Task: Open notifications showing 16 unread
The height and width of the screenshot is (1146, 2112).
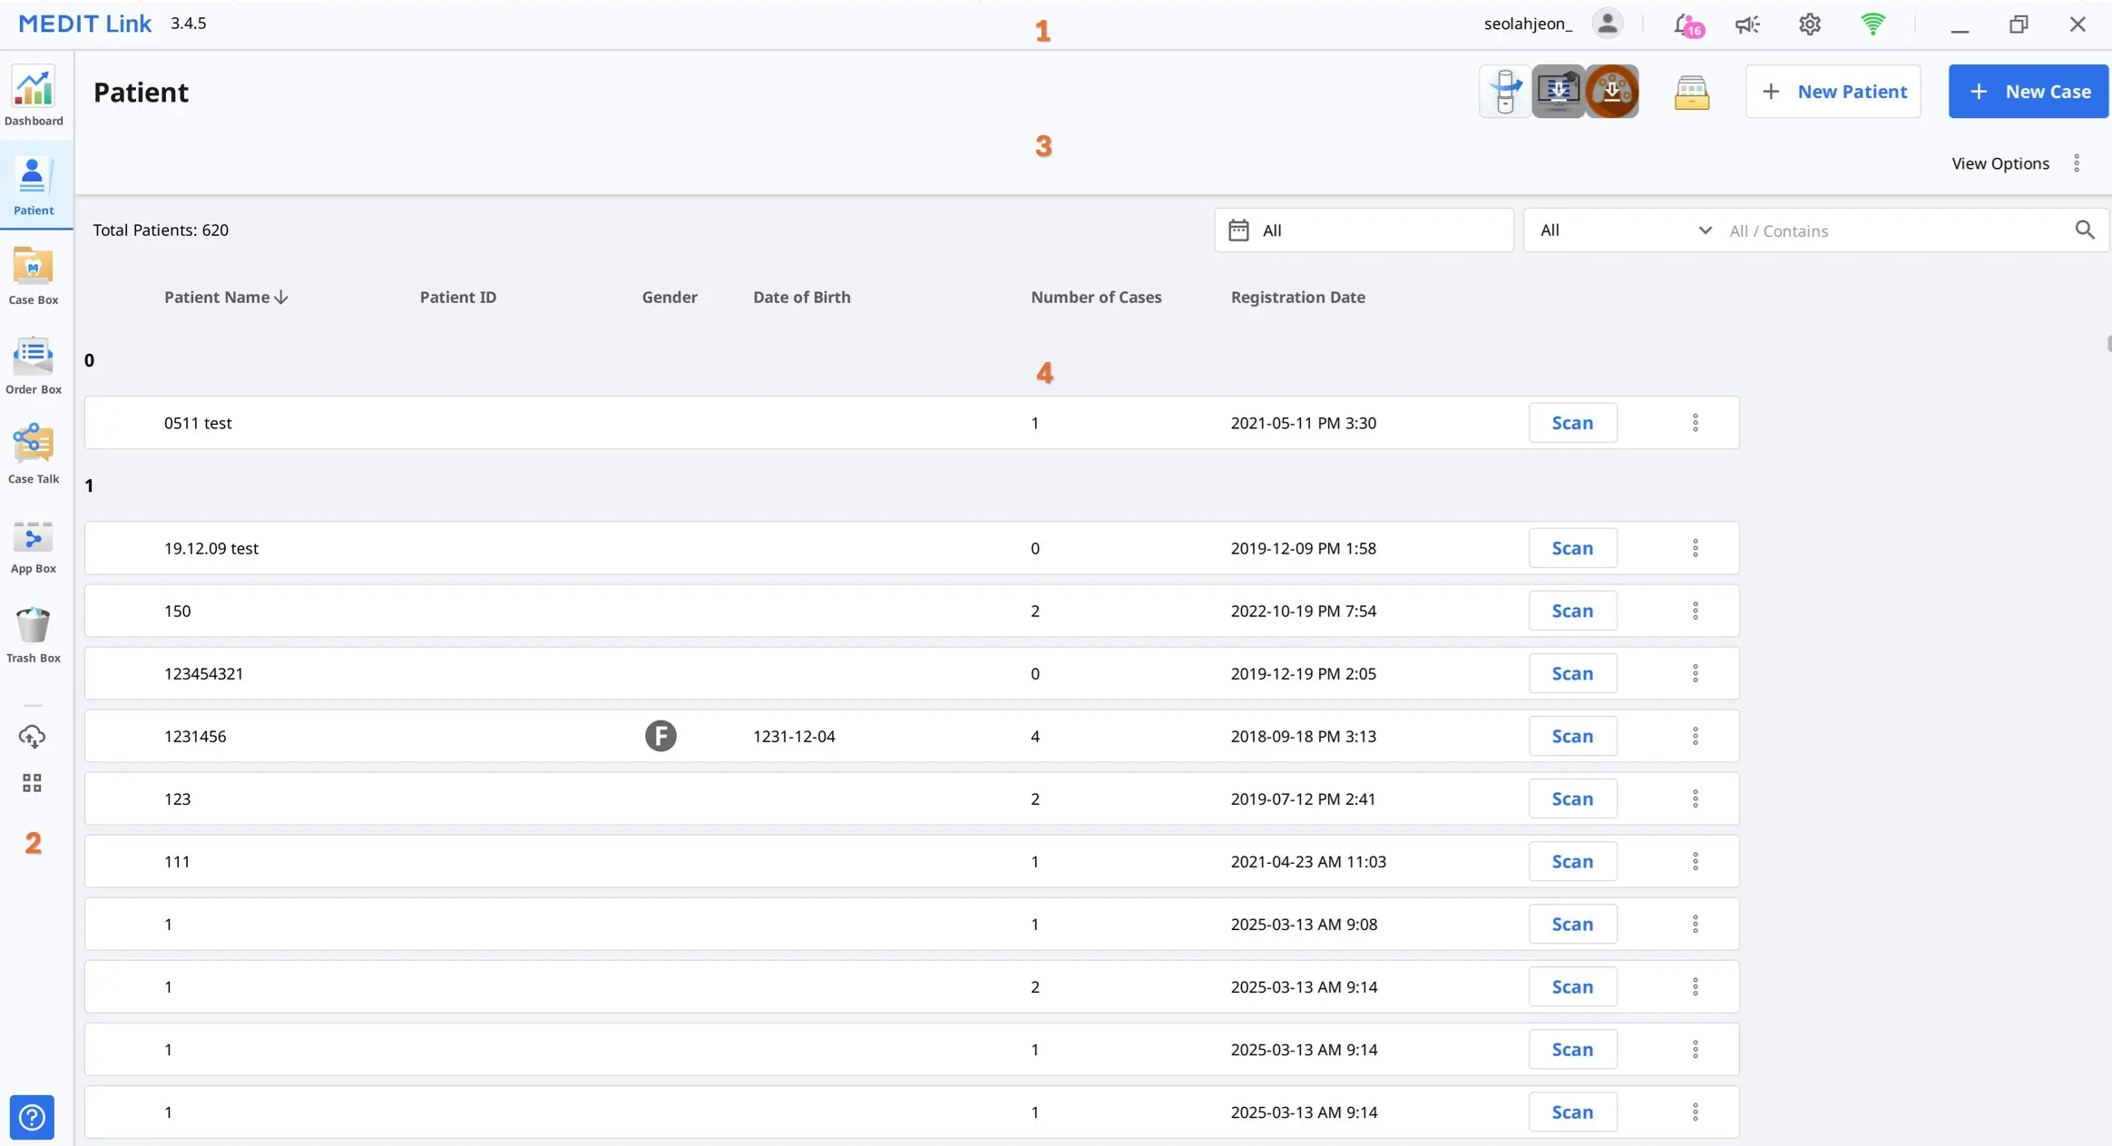Action: tap(1686, 23)
